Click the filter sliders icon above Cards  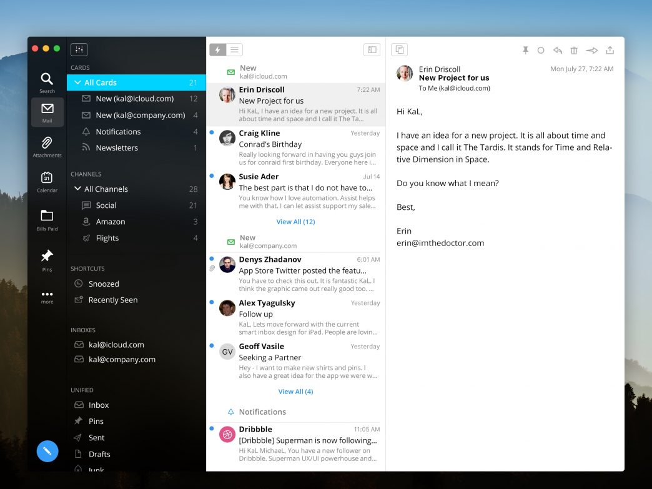tap(79, 49)
